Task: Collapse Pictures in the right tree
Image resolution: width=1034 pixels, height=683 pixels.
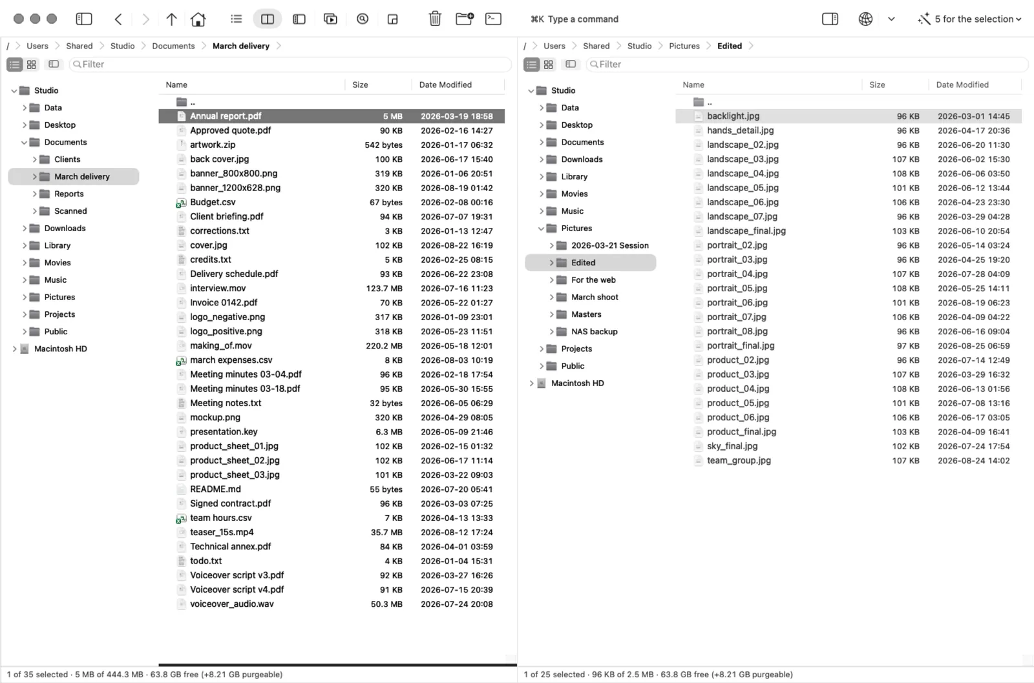Action: coord(542,229)
